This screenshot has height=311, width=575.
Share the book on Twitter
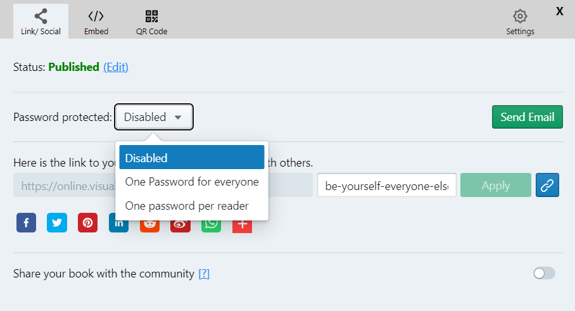57,223
